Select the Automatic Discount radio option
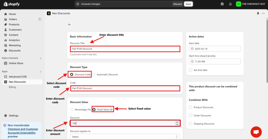This screenshot has width=268, height=139. (x=94, y=74)
